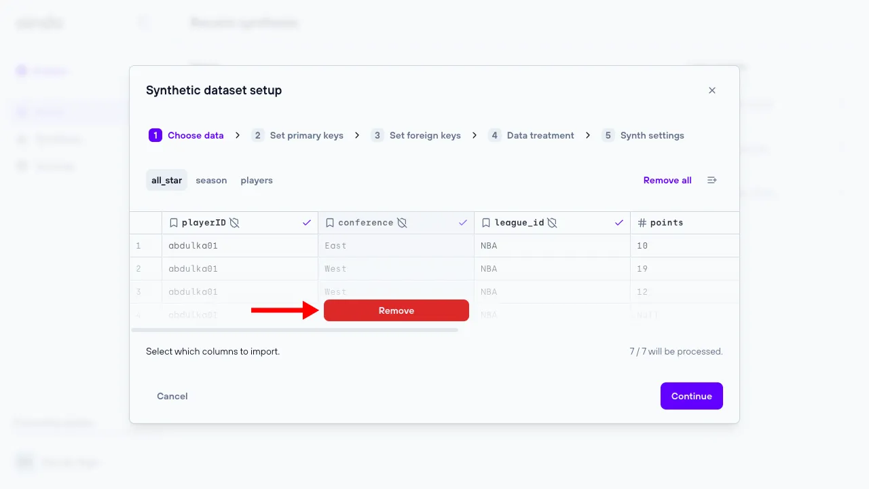Go to step 1 Choose data
869x489 pixels.
[186, 135]
